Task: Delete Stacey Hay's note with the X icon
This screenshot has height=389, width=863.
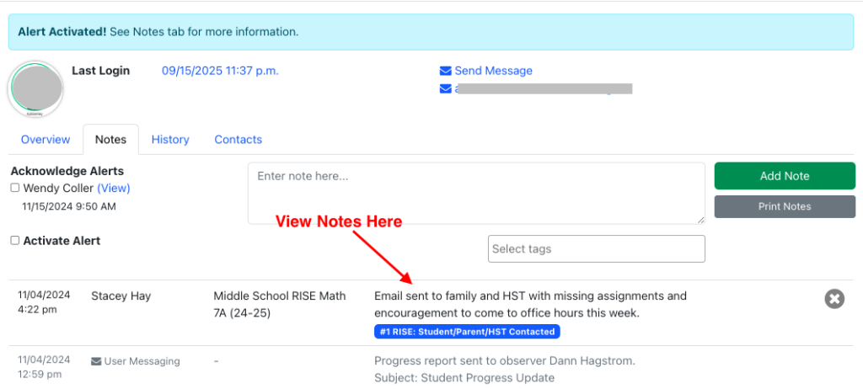Action: coord(834,299)
